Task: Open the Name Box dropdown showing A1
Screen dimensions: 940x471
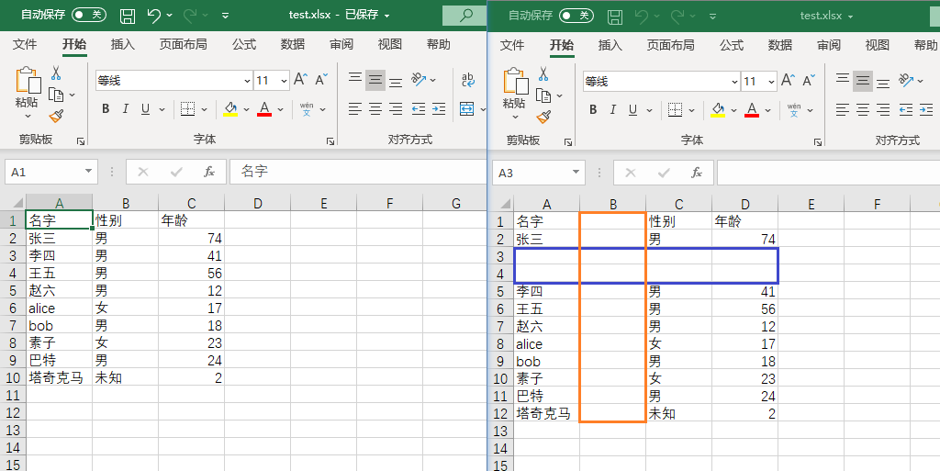Action: point(89,172)
